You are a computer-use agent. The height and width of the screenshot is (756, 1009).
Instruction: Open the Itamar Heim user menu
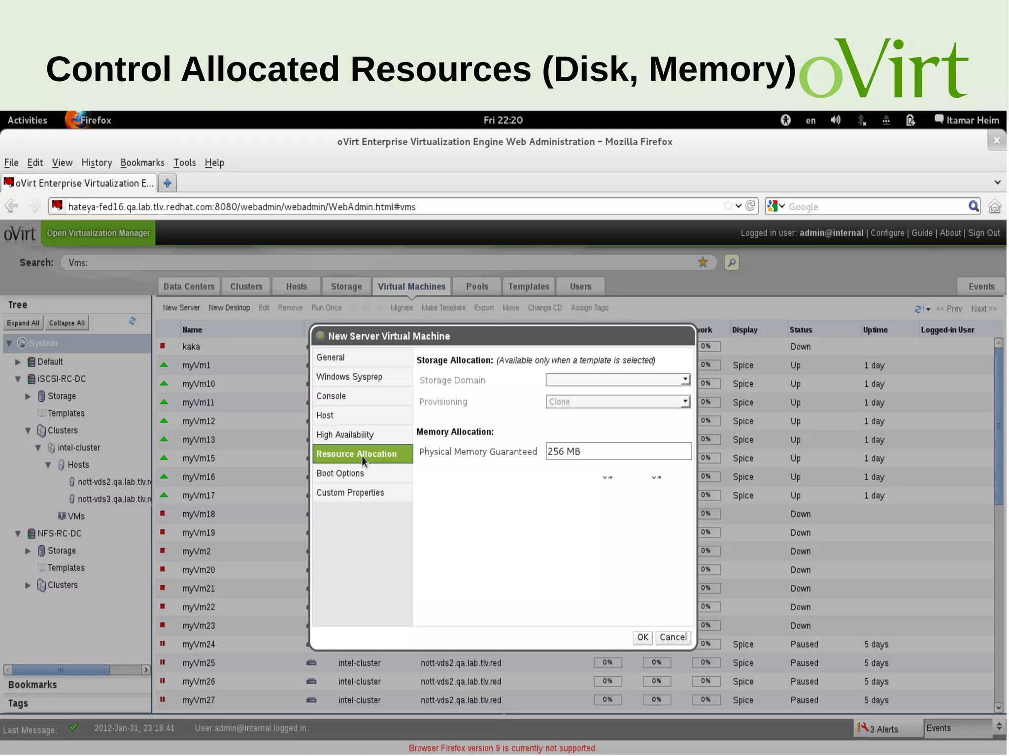[967, 120]
